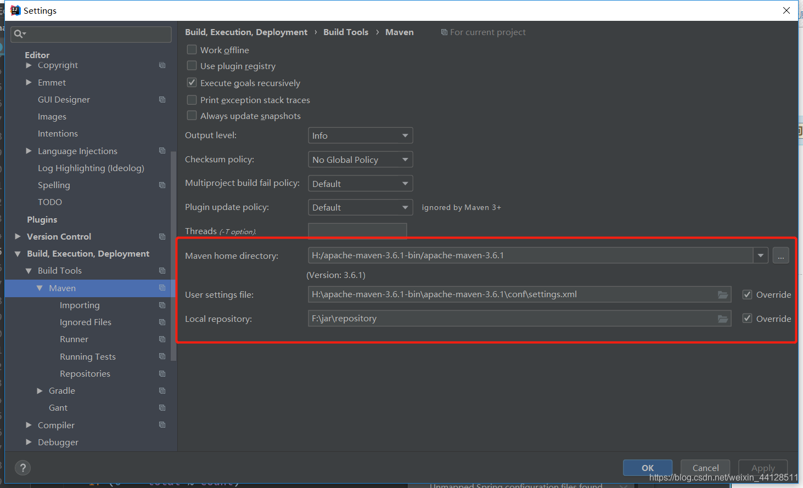Click the settings tree scrollbar
The height and width of the screenshot is (488, 803).
pos(173,256)
